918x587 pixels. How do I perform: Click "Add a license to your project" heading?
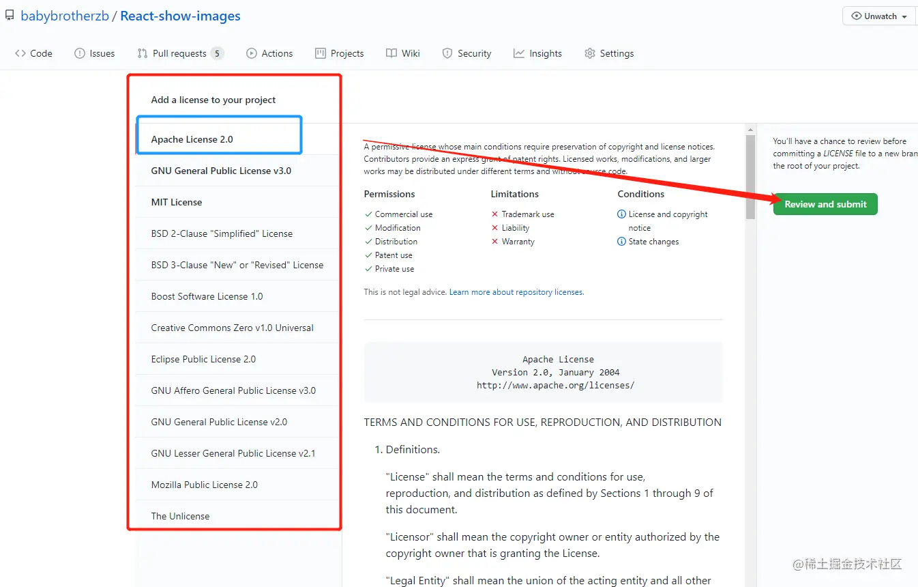[213, 100]
